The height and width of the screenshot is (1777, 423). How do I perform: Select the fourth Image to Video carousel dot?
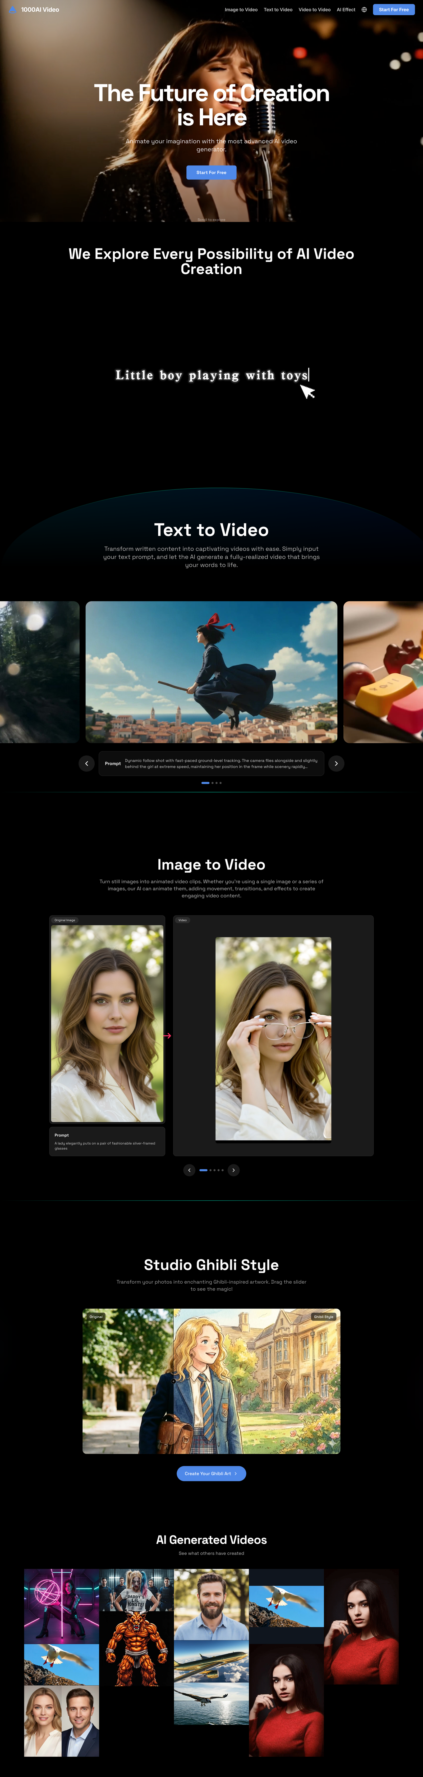coord(218,1170)
